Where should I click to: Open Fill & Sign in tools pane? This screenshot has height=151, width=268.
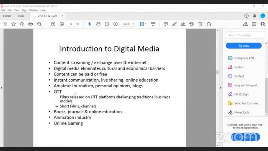pyautogui.click(x=238, y=94)
